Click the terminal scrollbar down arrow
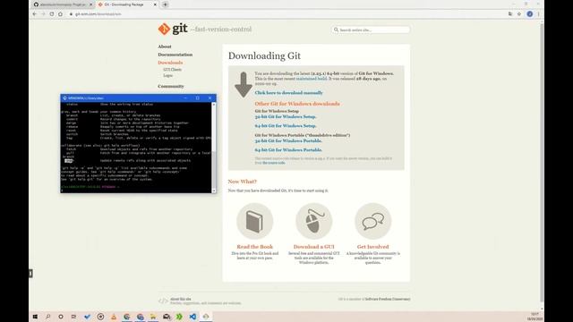This screenshot has height=322, width=573. tap(214, 191)
